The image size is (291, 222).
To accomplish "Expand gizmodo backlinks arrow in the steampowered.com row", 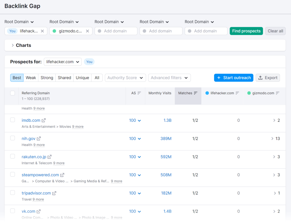I will click(x=274, y=175).
